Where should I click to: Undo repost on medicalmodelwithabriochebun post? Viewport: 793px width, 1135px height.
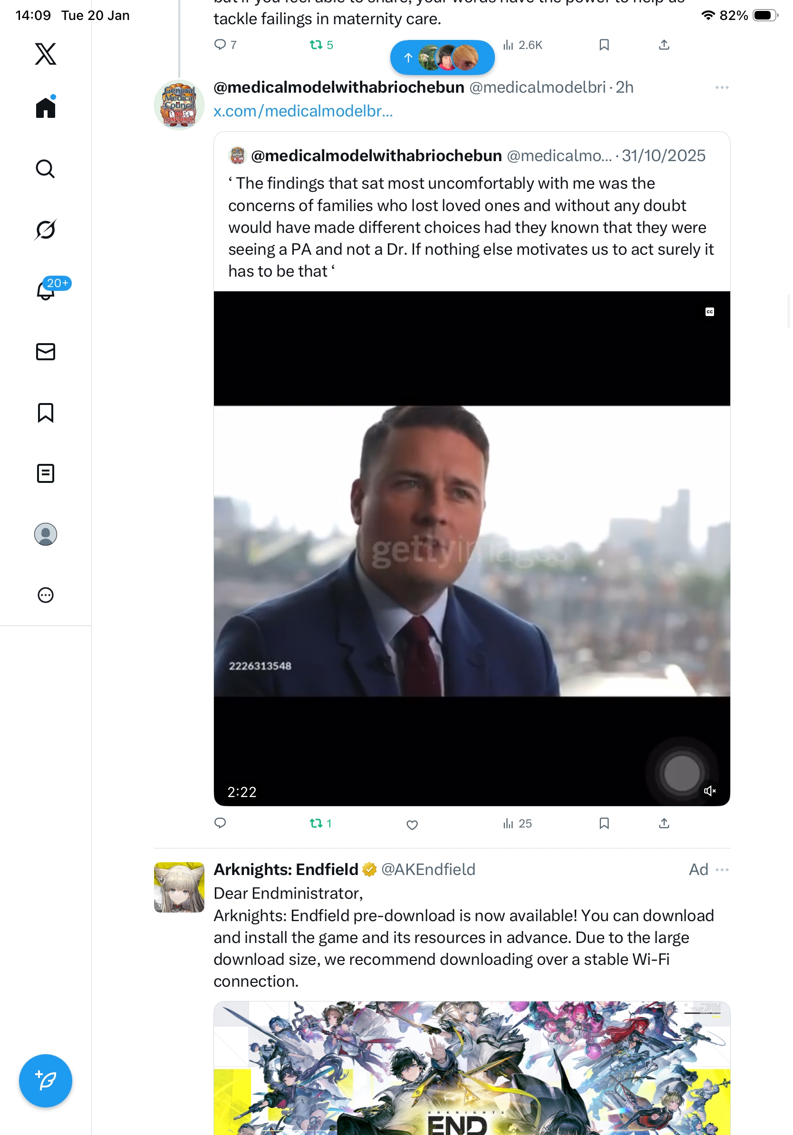tap(320, 823)
